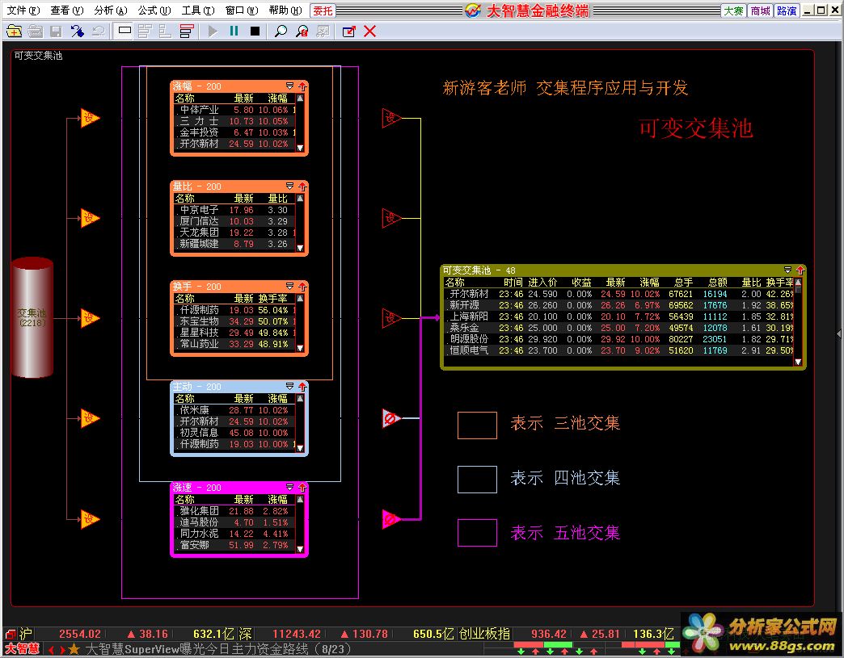Viewport: 844px width, 658px height.
Task: Select the single rectangle layout icon
Action: [124, 31]
